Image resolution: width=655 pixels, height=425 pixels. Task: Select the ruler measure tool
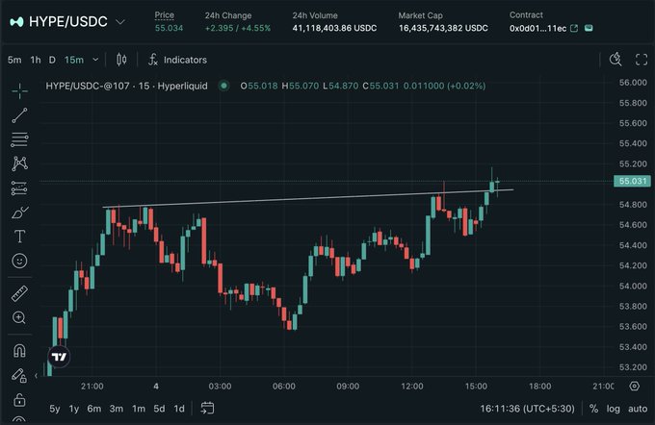(19, 293)
